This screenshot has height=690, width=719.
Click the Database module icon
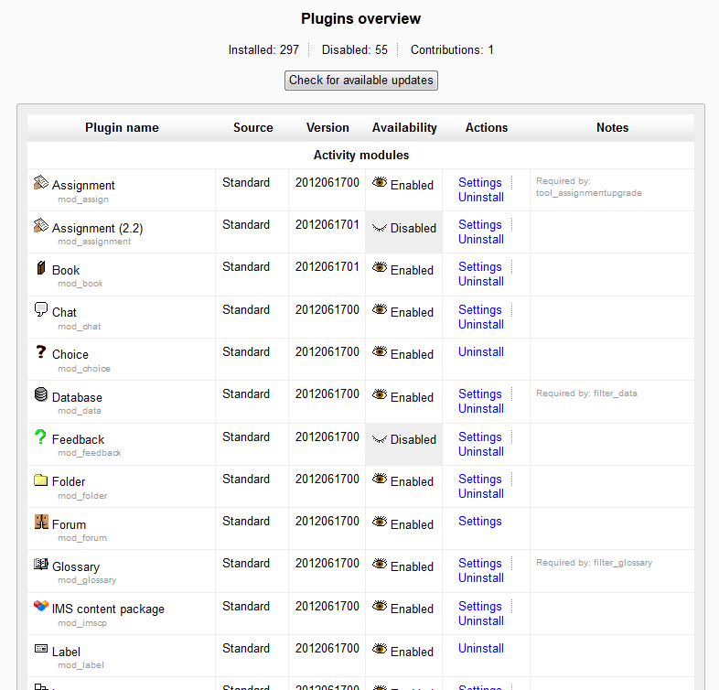coord(41,394)
